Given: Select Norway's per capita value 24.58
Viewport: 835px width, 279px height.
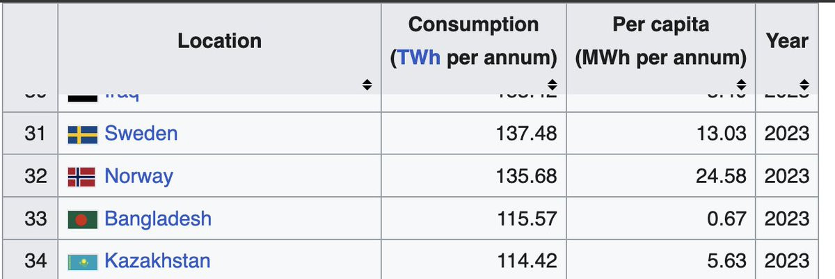Looking at the screenshot, I should pos(721,177).
